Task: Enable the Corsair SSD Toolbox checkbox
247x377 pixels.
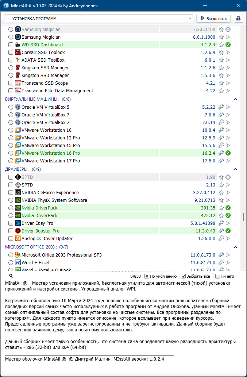Action: tap(11, 53)
